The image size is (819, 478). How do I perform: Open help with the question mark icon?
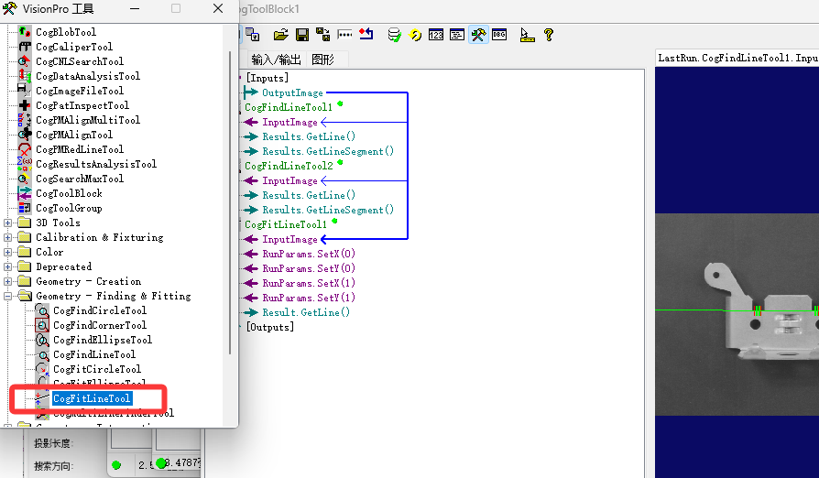click(549, 35)
